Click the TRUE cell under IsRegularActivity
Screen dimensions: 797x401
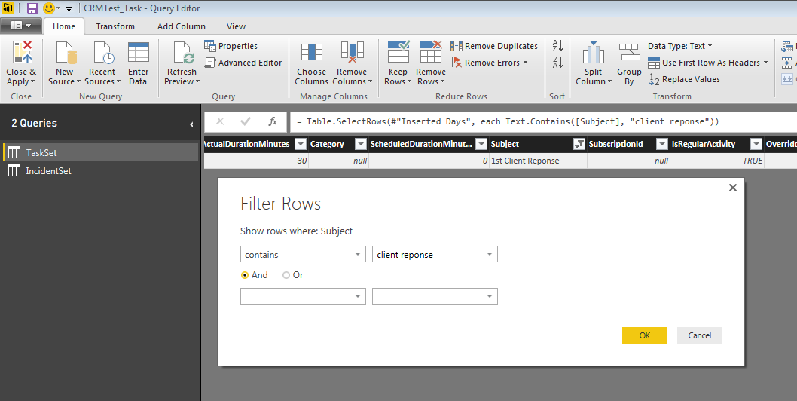pyautogui.click(x=716, y=161)
